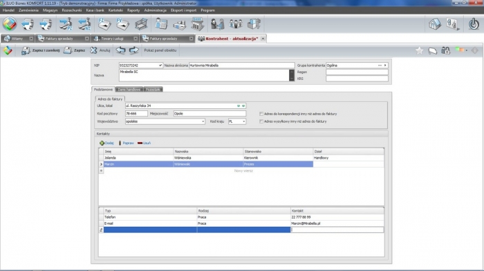Click the person with calculator icon
This screenshot has width=484, height=271.
161,24
